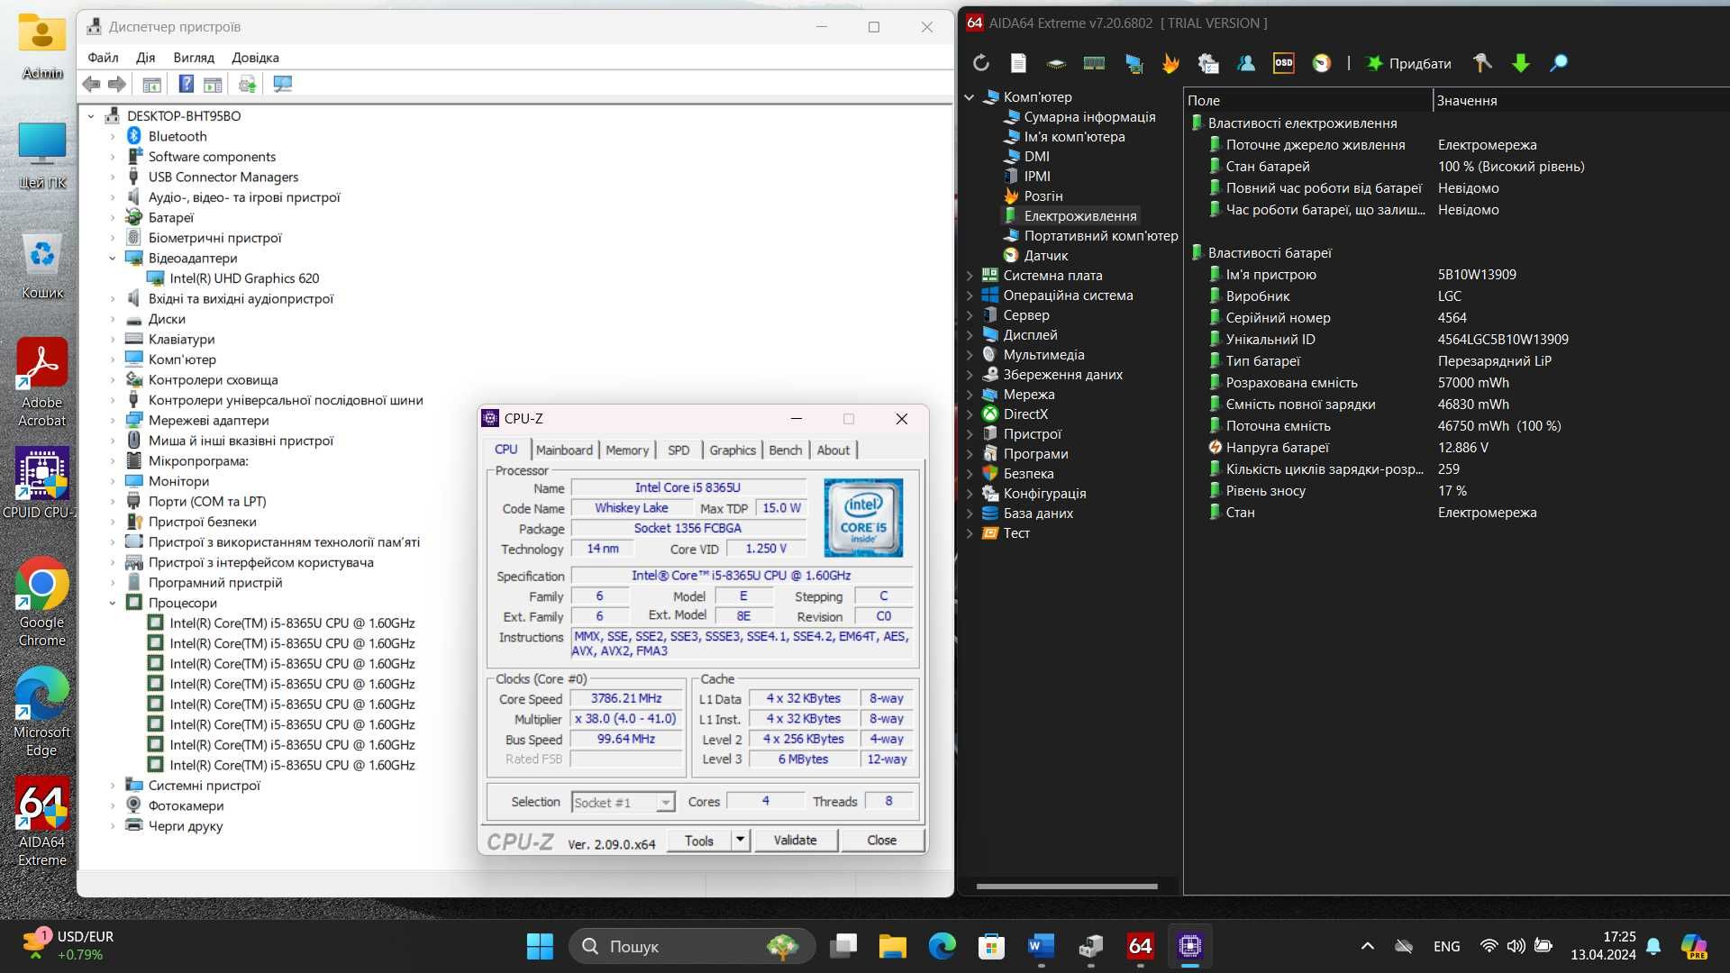Collapse the Відеоадаптери node
Screen dimensions: 1730x973
coord(113,258)
